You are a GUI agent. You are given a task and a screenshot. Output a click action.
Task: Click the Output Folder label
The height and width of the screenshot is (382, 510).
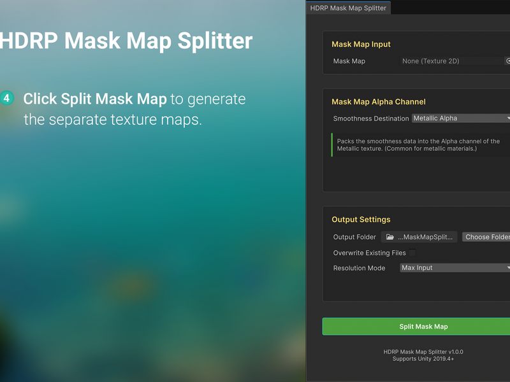[x=354, y=237]
